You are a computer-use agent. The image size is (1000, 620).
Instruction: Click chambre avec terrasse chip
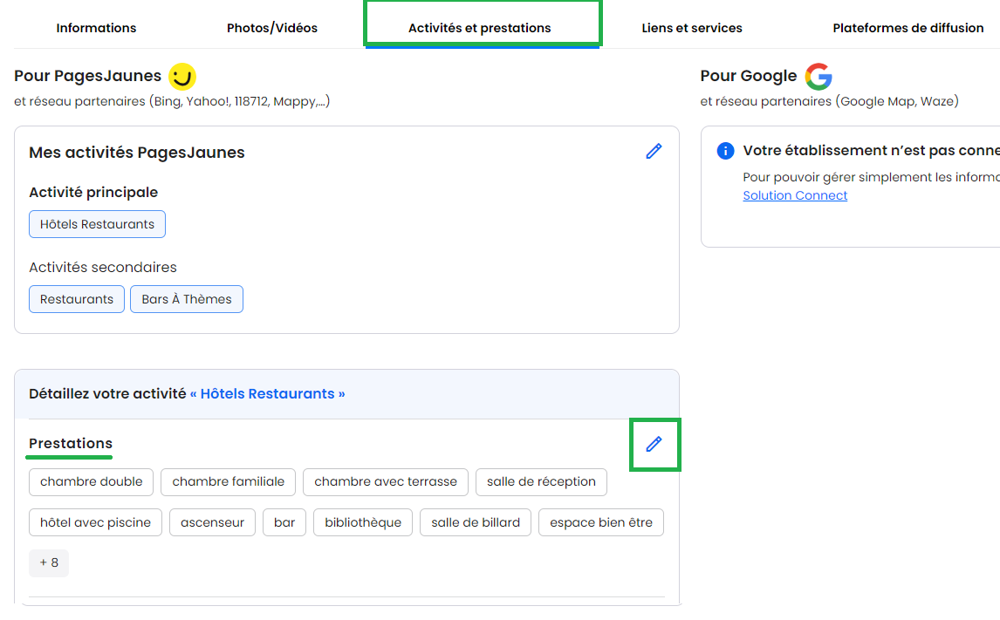tap(386, 481)
